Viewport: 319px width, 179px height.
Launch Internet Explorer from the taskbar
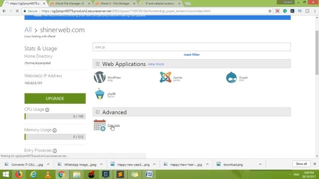33,175
